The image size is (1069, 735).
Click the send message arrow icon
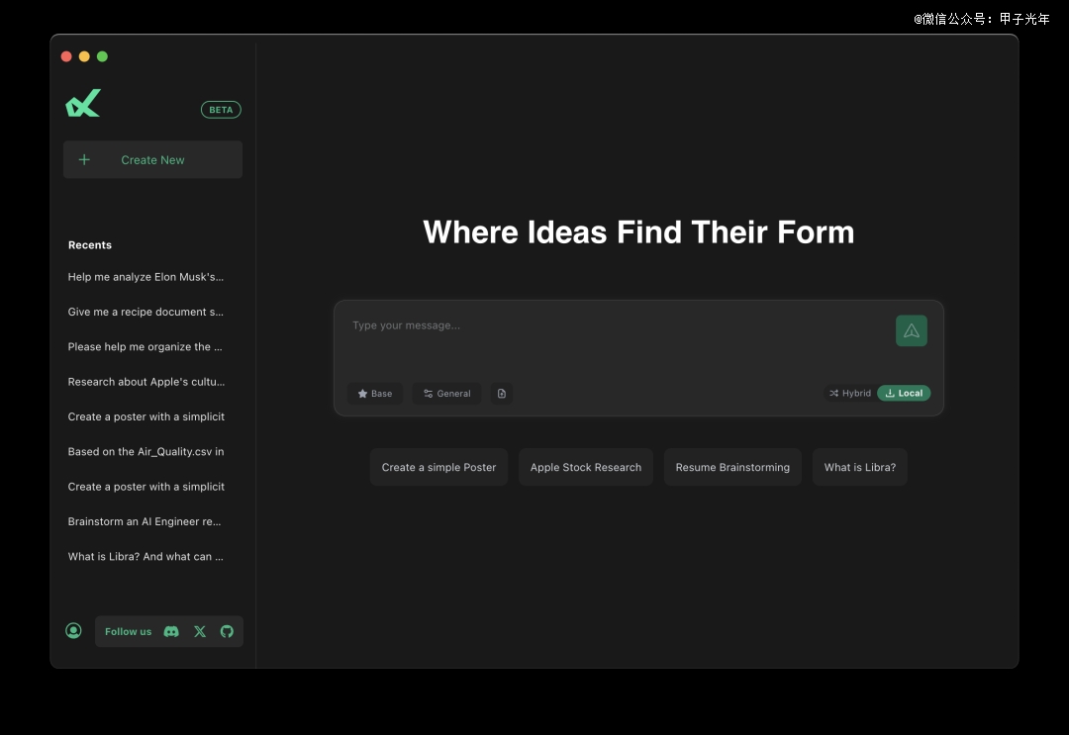click(x=911, y=331)
